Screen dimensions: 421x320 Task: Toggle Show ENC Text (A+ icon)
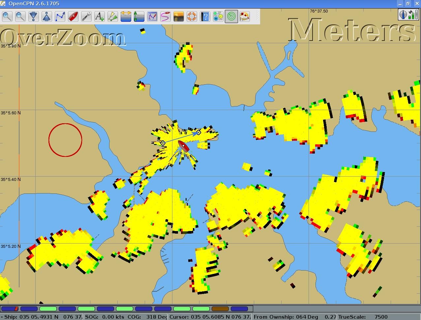point(100,16)
